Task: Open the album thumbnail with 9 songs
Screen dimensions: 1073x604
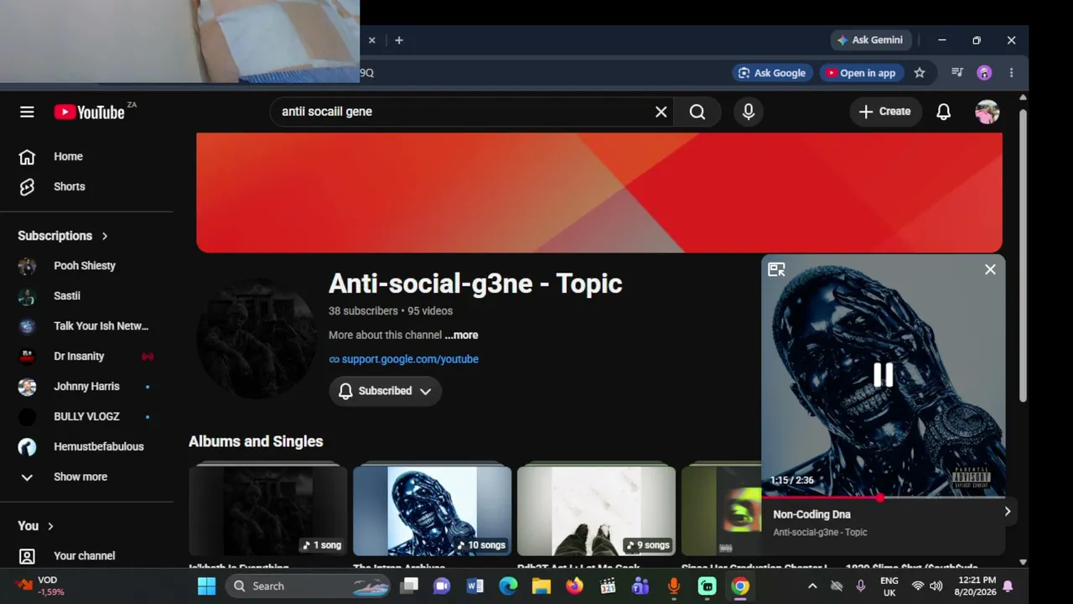Action: (596, 511)
